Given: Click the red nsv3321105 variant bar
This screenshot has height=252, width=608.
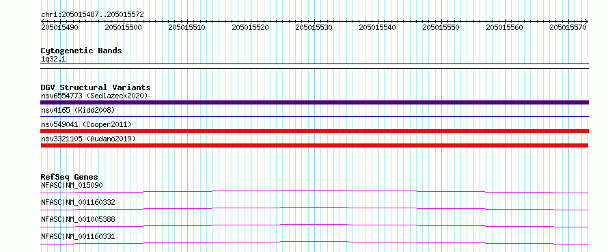Looking at the screenshot, I should [314, 145].
